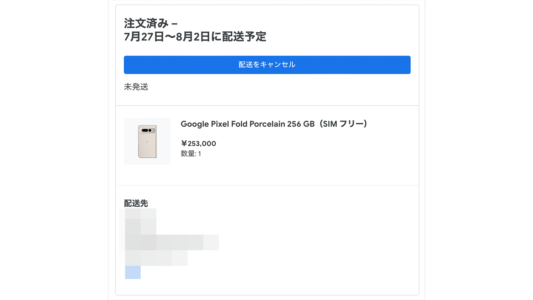Click the 数量: 1 quantity label
The width and height of the screenshot is (533, 300).
point(191,154)
